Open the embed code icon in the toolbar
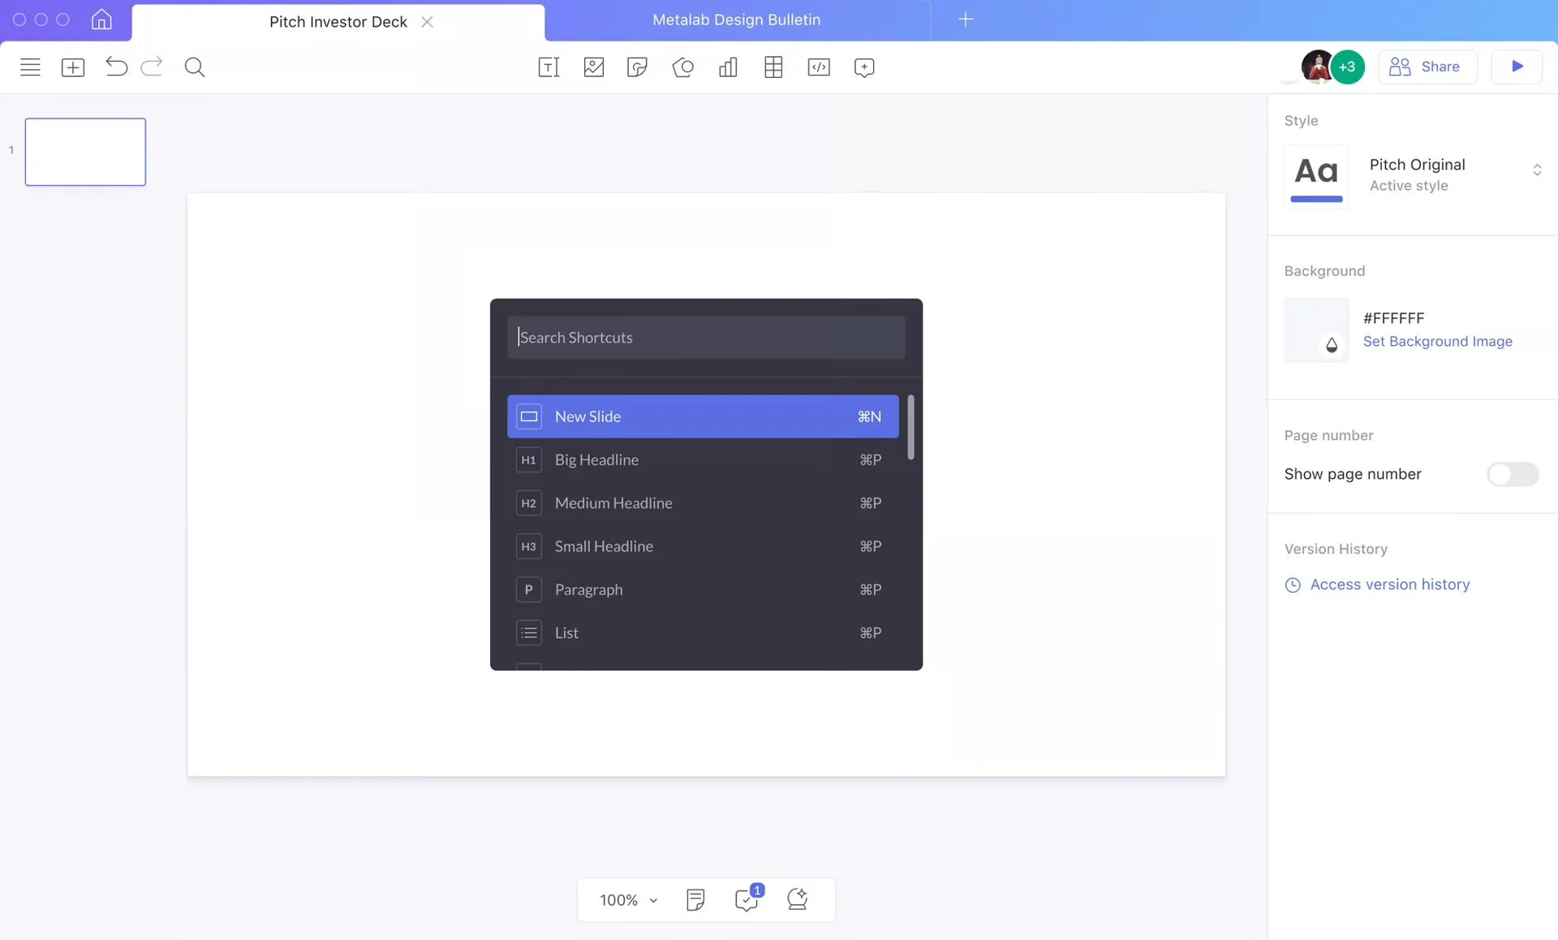 point(819,67)
